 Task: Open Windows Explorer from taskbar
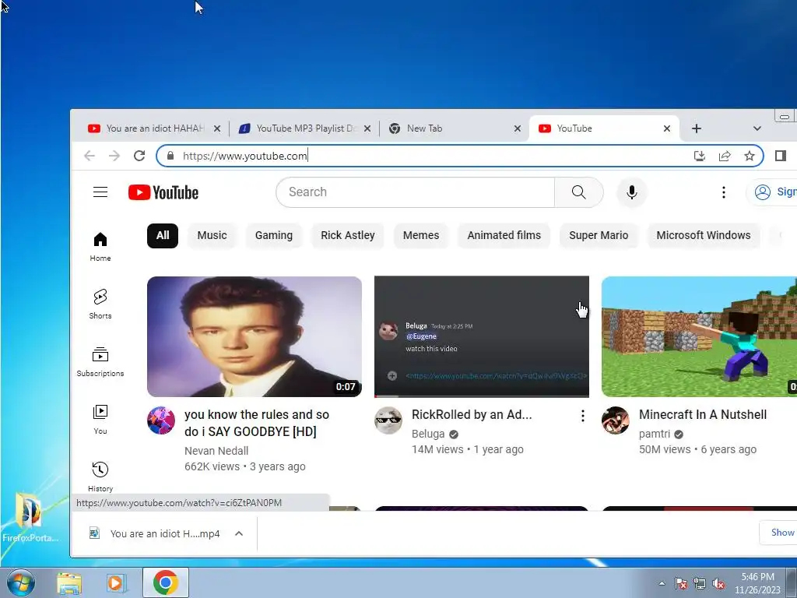coord(69,583)
